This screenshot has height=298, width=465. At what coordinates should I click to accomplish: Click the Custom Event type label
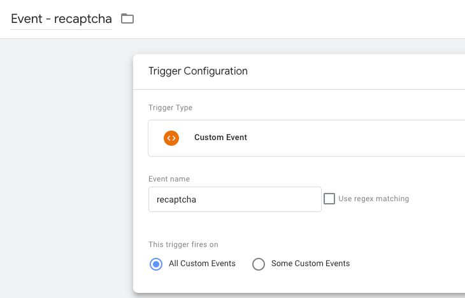click(220, 138)
